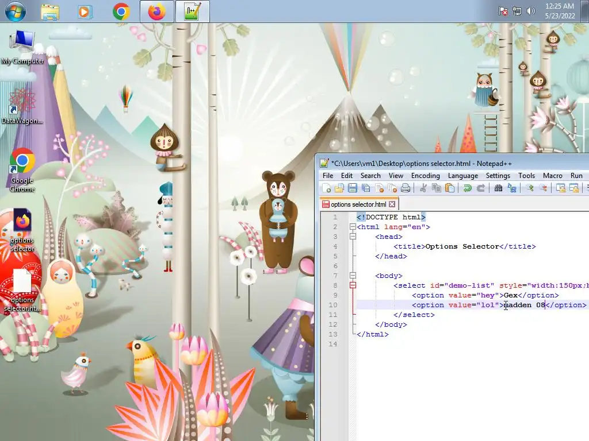Collapse the head tag fold on line 3

click(353, 237)
